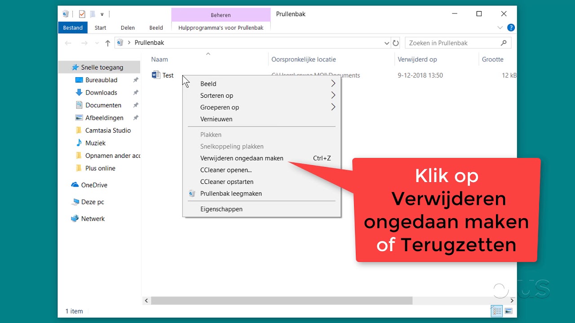The image size is (575, 323).
Task: Click the deletion date 9-12-2018 13:50
Action: [x=420, y=75]
